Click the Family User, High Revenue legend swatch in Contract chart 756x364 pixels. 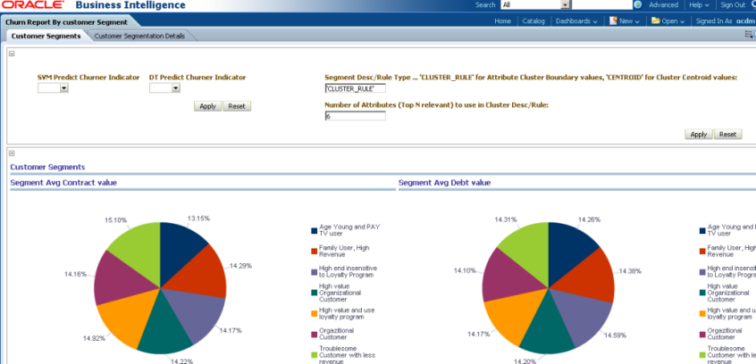click(x=314, y=251)
